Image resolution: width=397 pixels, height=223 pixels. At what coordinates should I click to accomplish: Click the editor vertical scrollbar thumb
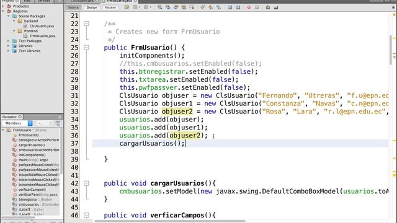pyautogui.click(x=391, y=50)
